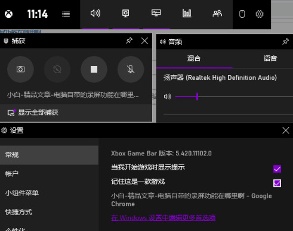Image resolution: width=293 pixels, height=231 pixels.
Task: Take a screenshot with the camera button
Action: [20, 69]
